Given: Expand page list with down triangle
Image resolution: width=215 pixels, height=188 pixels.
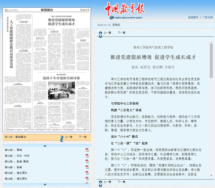Looking at the screenshot, I should [45, 185].
